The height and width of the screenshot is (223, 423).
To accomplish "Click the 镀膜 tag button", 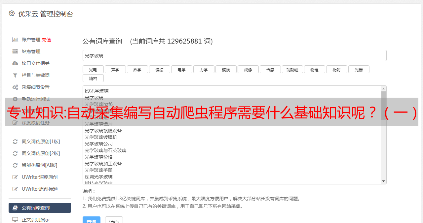I will point(226,69).
